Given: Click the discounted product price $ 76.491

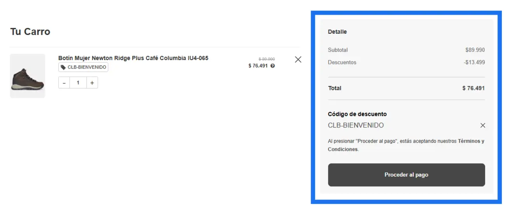Looking at the screenshot, I should (258, 66).
